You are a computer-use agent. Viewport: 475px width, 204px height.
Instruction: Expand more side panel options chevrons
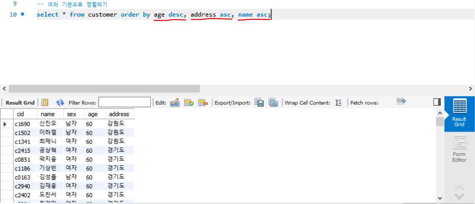(459, 192)
